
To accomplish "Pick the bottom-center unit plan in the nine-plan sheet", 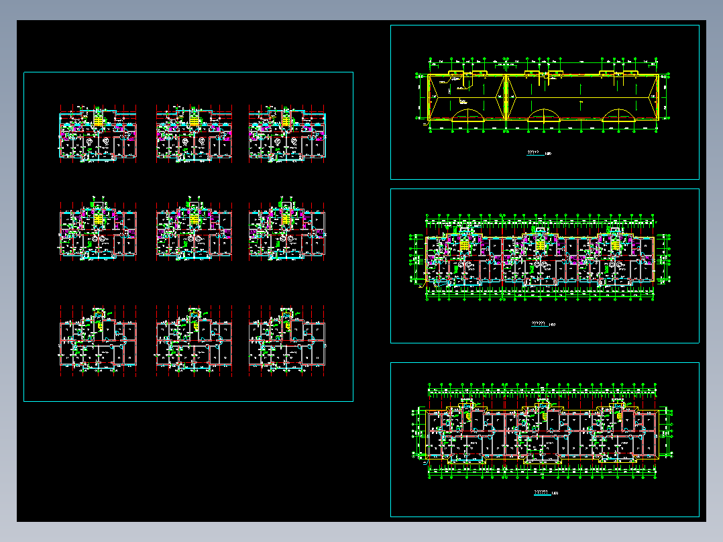I will point(194,340).
